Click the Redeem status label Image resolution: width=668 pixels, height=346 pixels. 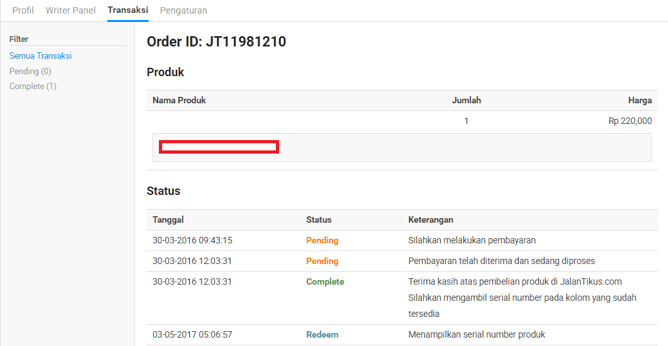(x=322, y=334)
